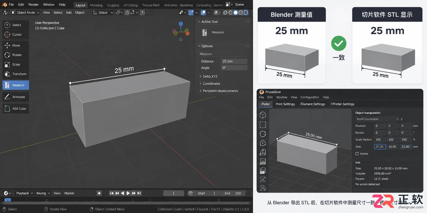Click the PrusaSlicer app logo
Viewport: 427px width, 213px height.
tap(262, 92)
